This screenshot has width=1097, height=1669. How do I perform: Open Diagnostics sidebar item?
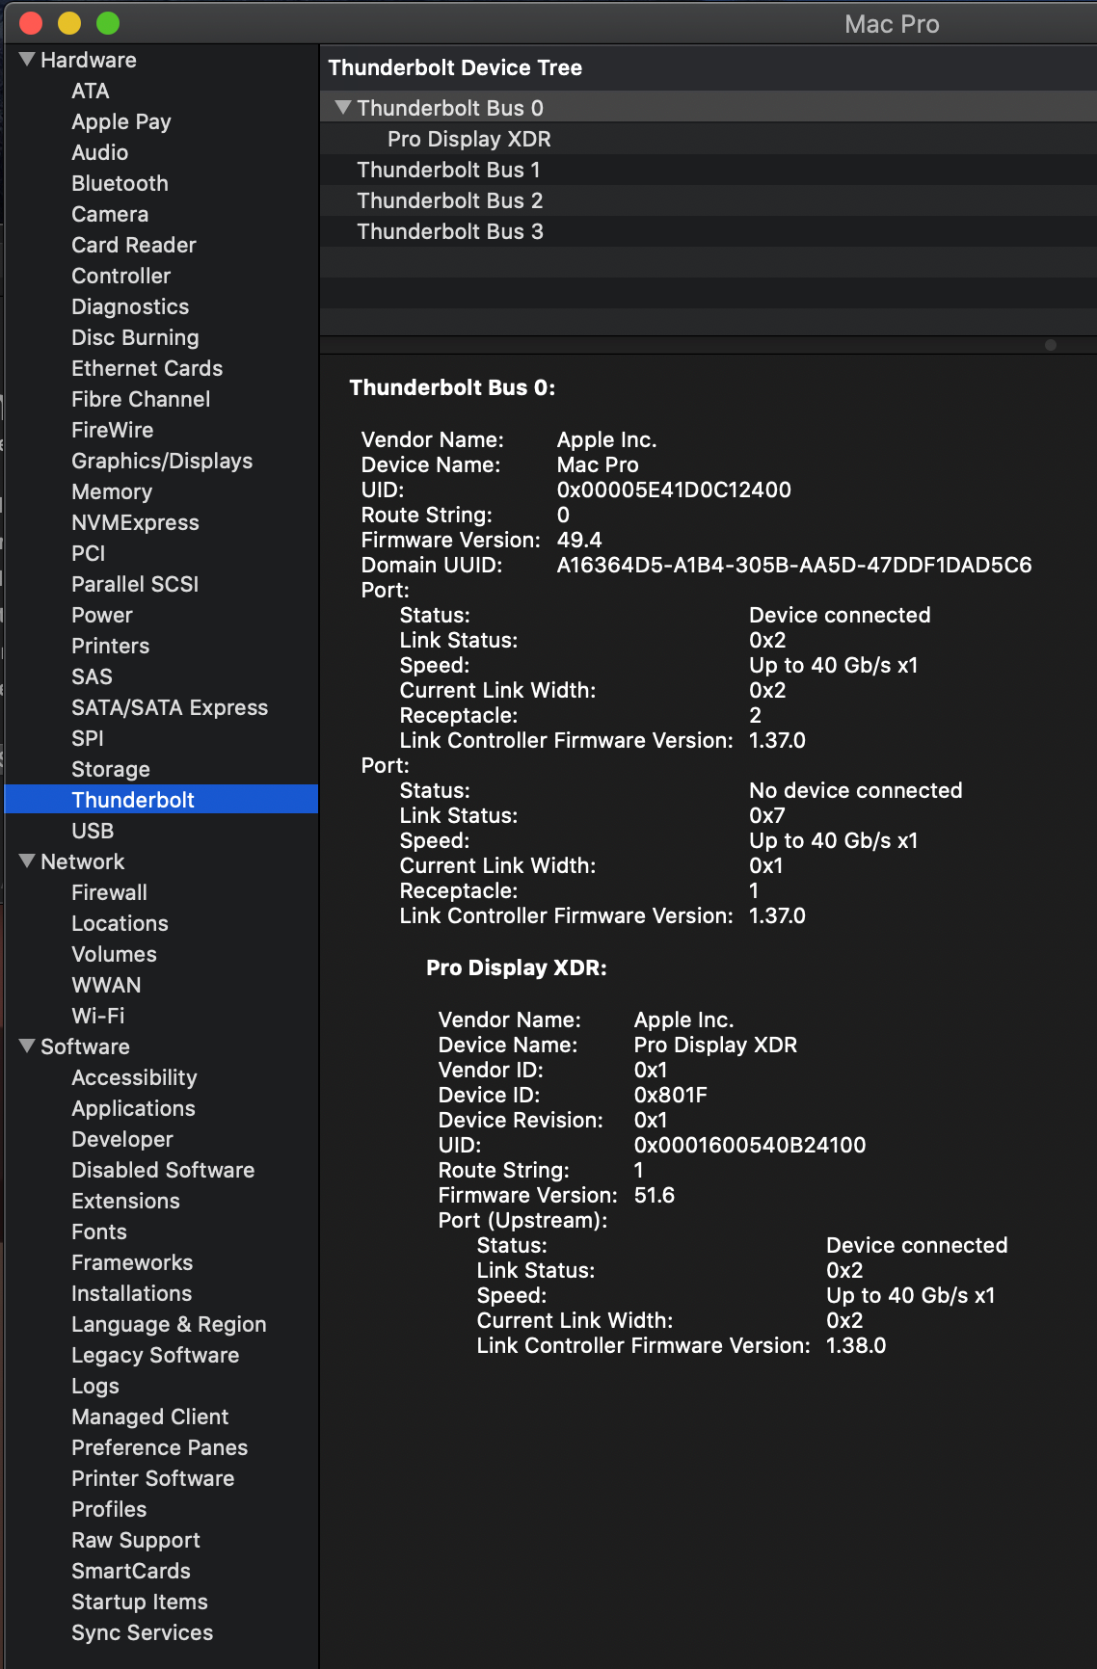(130, 306)
